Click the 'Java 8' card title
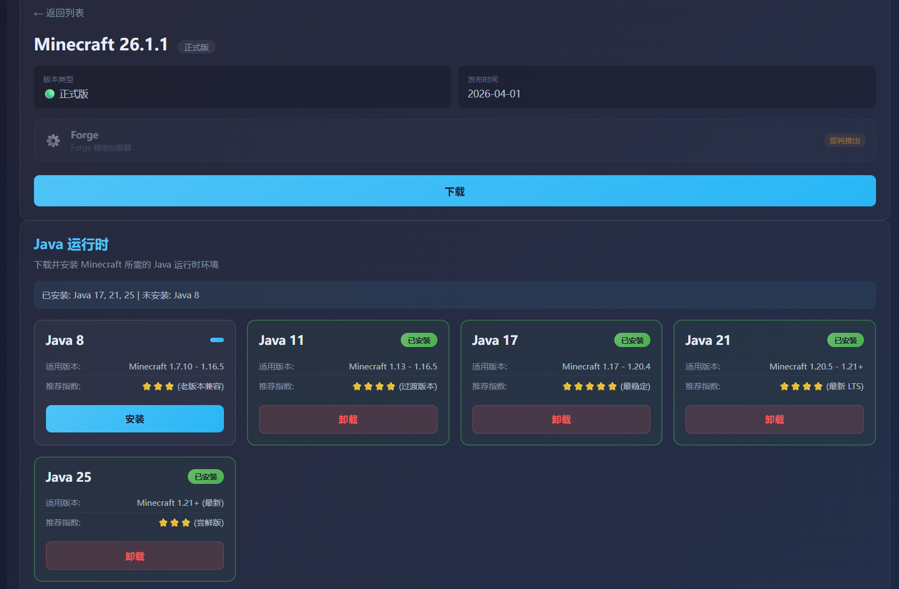This screenshot has height=589, width=899. 65,340
